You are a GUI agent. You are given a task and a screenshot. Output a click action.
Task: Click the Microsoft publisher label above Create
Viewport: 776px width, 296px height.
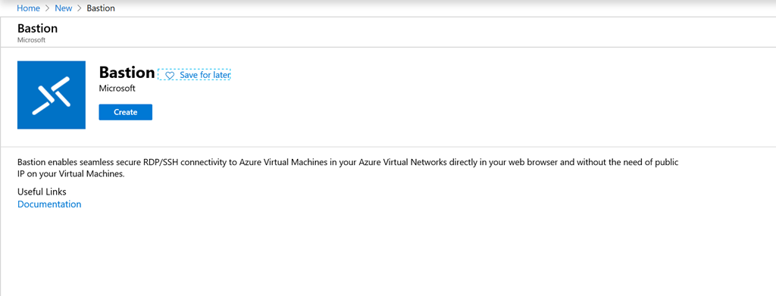[x=117, y=89]
